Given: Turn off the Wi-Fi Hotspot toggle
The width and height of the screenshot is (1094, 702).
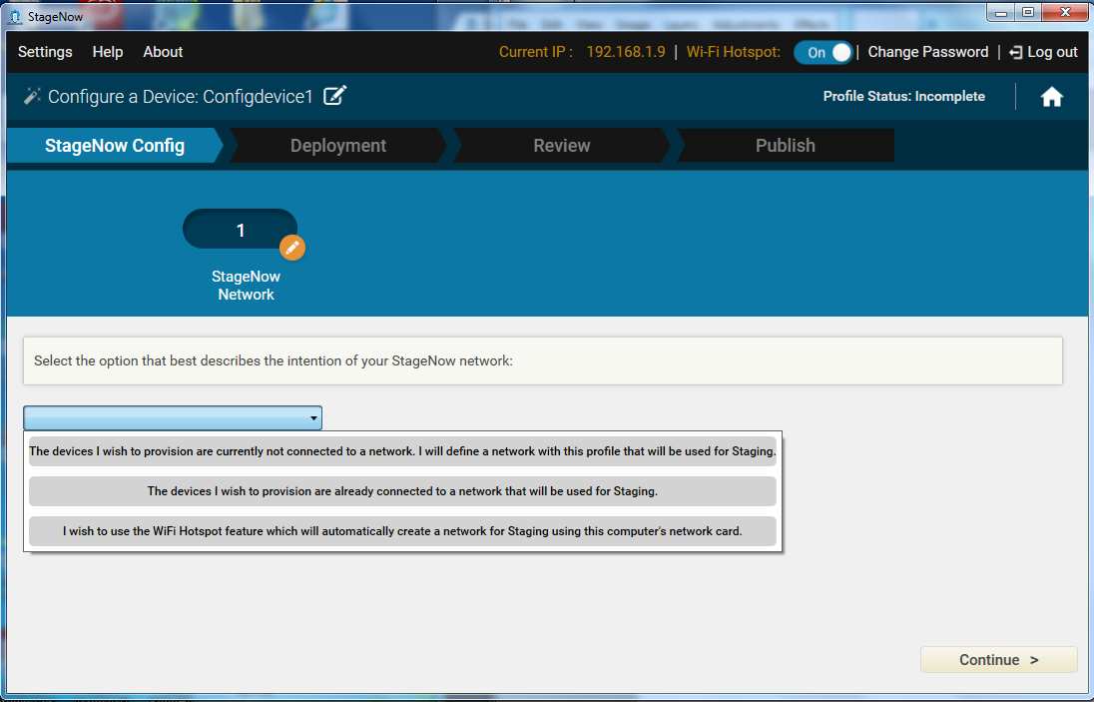Looking at the screenshot, I should [x=823, y=53].
